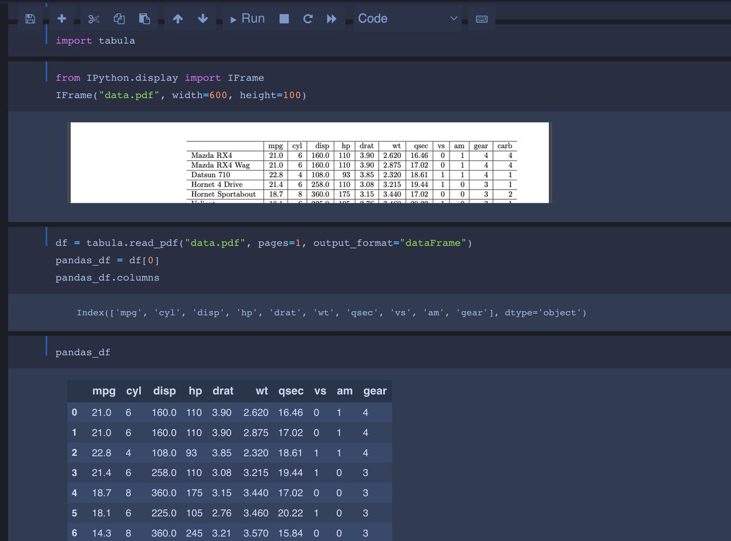The height and width of the screenshot is (541, 731).
Task: Open the cell type dropdown showing Code
Action: point(407,19)
